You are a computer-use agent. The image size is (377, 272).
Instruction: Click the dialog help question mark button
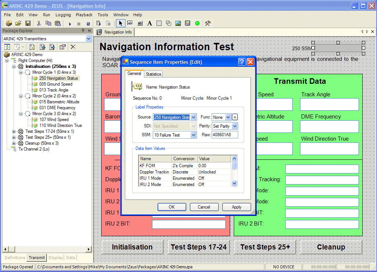coord(242,62)
